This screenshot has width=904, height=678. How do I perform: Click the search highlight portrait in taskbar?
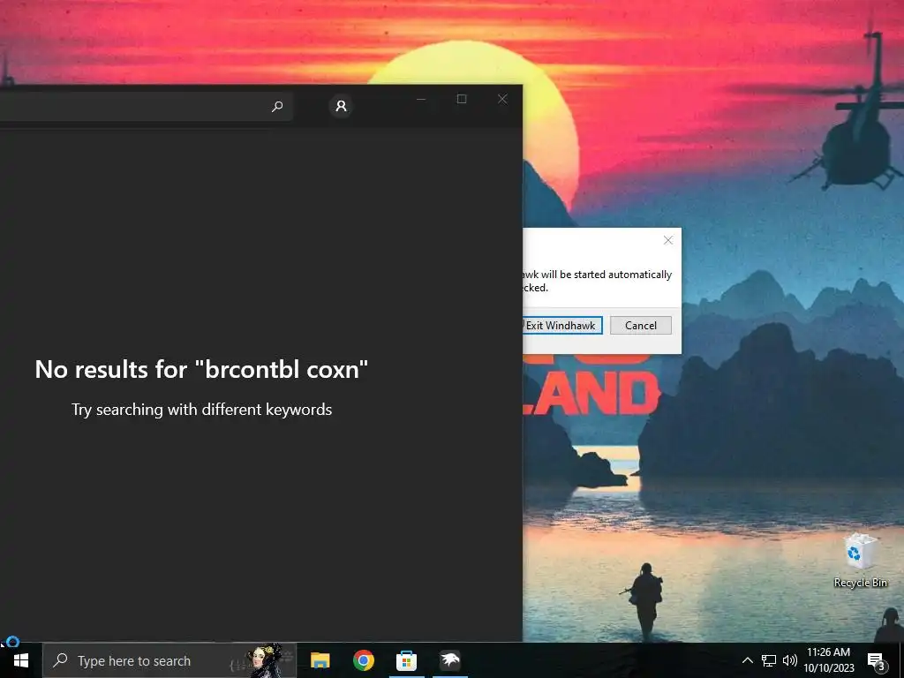[x=263, y=660]
